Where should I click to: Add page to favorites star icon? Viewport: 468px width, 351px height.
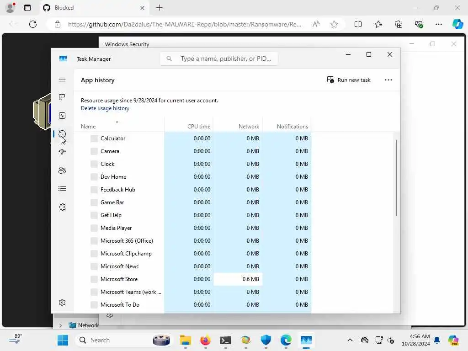(334, 24)
